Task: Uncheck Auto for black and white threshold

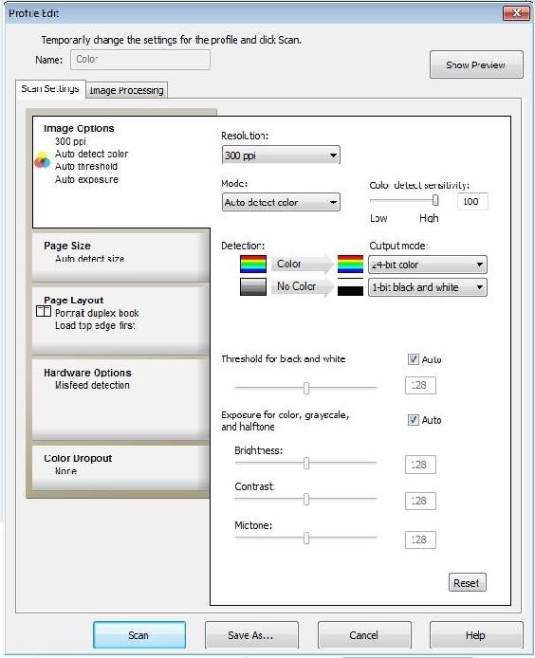Action: point(414,359)
